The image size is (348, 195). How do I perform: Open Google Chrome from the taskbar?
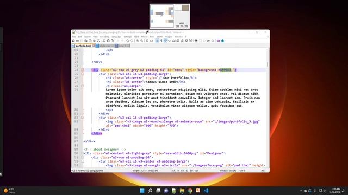190,191
